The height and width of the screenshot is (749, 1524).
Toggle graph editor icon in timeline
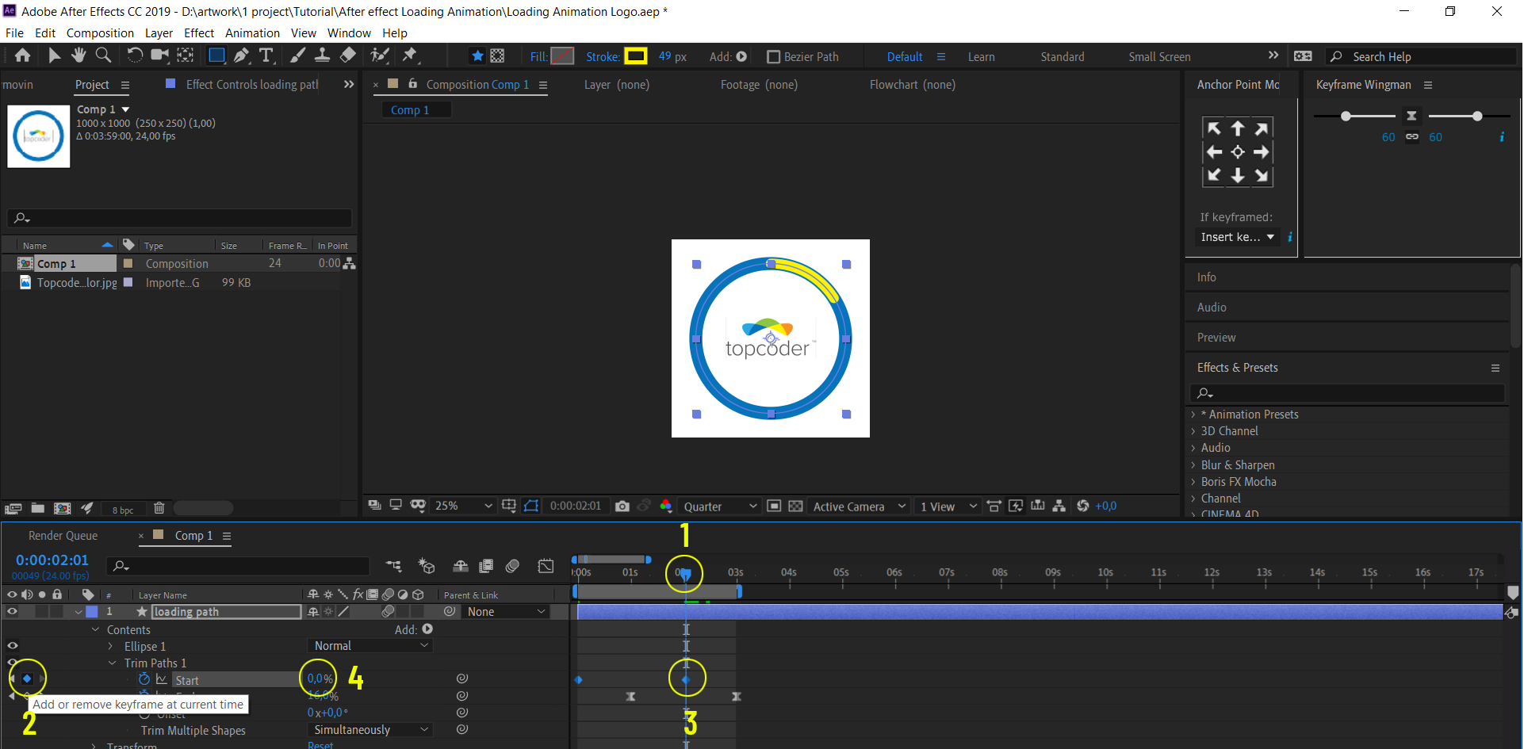point(546,566)
